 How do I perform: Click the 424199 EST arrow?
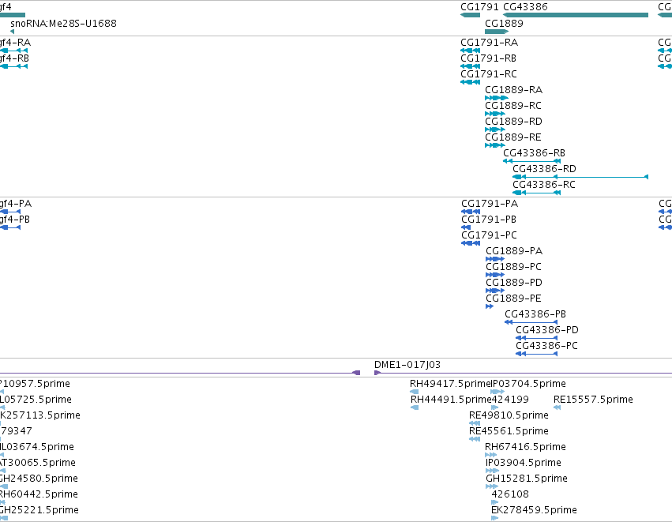click(495, 407)
